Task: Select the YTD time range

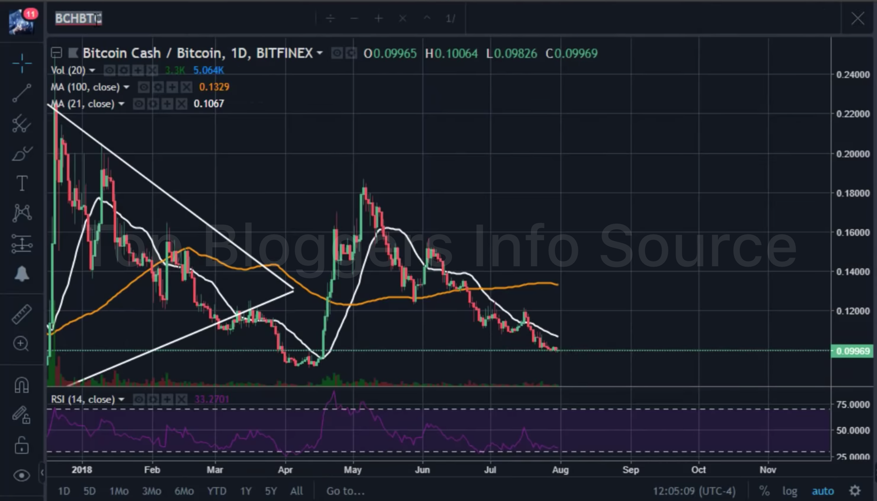Action: 216,491
